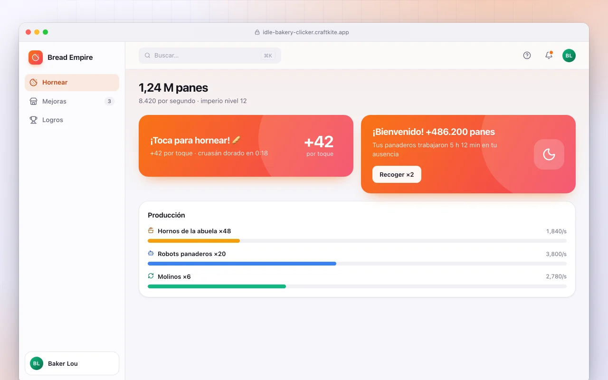Click the Hornos de la abuela orange bar
The height and width of the screenshot is (380, 608).
[x=194, y=241]
